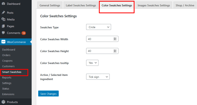Click the Pages icon in sidebar
This screenshot has width=197, height=105.
[3, 26]
